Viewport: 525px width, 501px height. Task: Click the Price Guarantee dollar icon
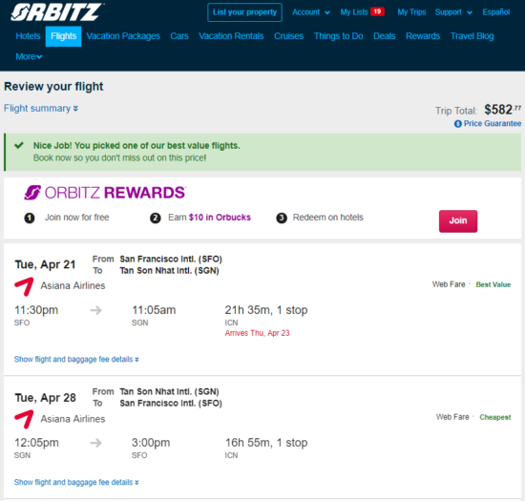457,124
